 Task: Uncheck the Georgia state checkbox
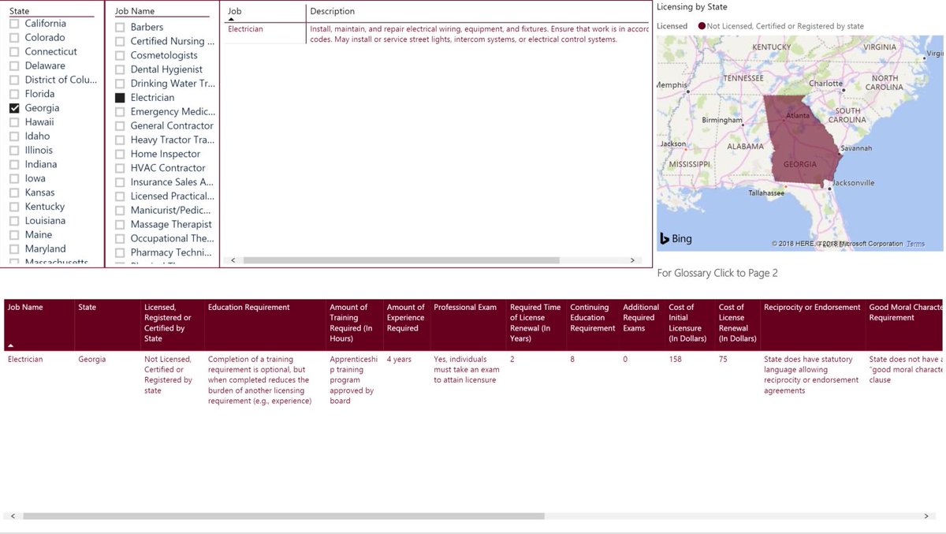tap(14, 108)
